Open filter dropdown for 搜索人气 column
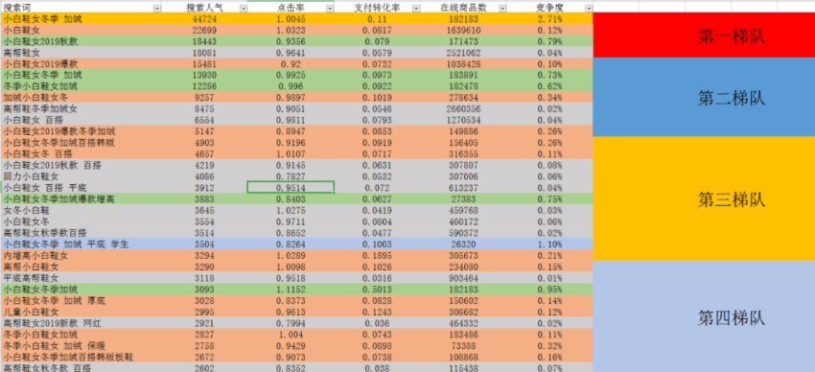Screen dimensions: 815x372 (x=243, y=9)
